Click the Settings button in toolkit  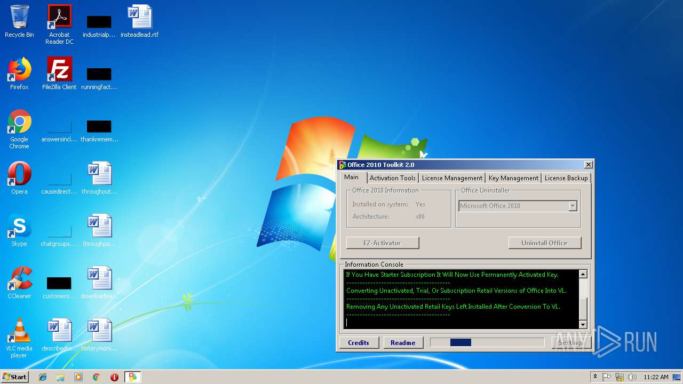[x=570, y=342]
